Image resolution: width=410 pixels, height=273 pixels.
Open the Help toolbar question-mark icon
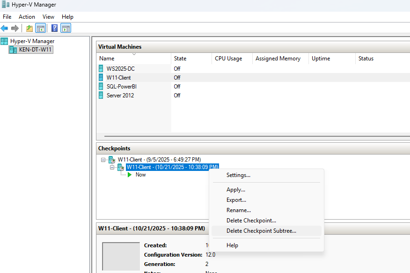click(54, 28)
